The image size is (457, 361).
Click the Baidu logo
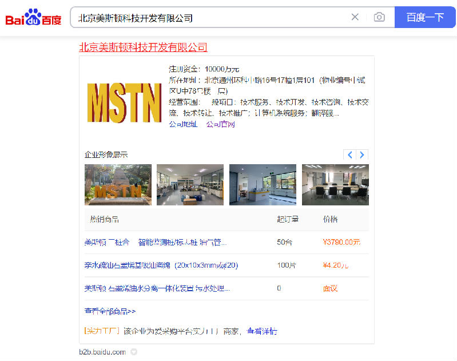pyautogui.click(x=33, y=18)
